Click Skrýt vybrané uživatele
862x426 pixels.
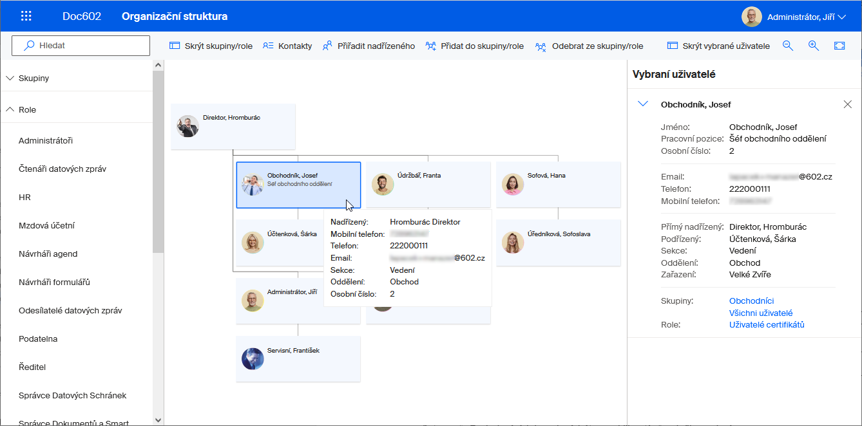click(718, 46)
